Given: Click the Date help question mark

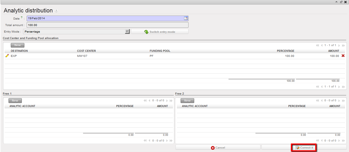Looking at the screenshot, I should pyautogui.click(x=22, y=18).
